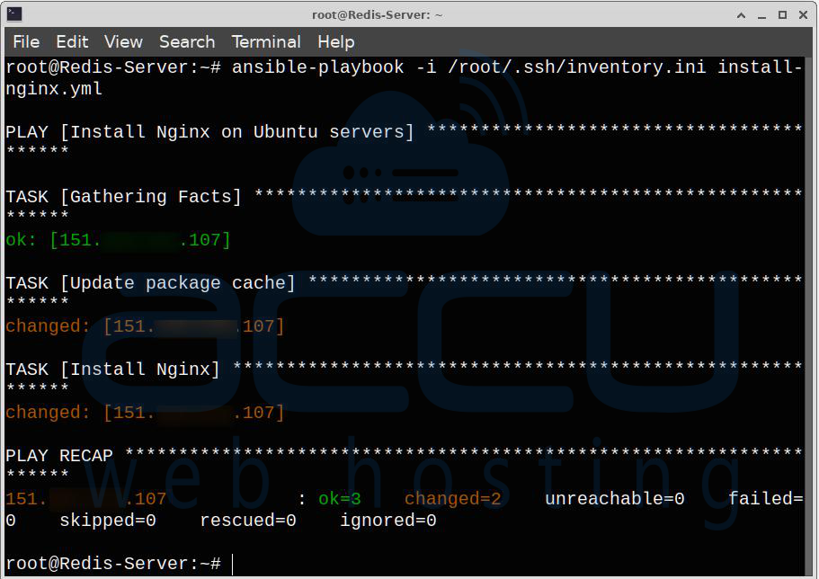Click the final shell prompt cursor
This screenshot has height=579, width=819.
tap(233, 564)
